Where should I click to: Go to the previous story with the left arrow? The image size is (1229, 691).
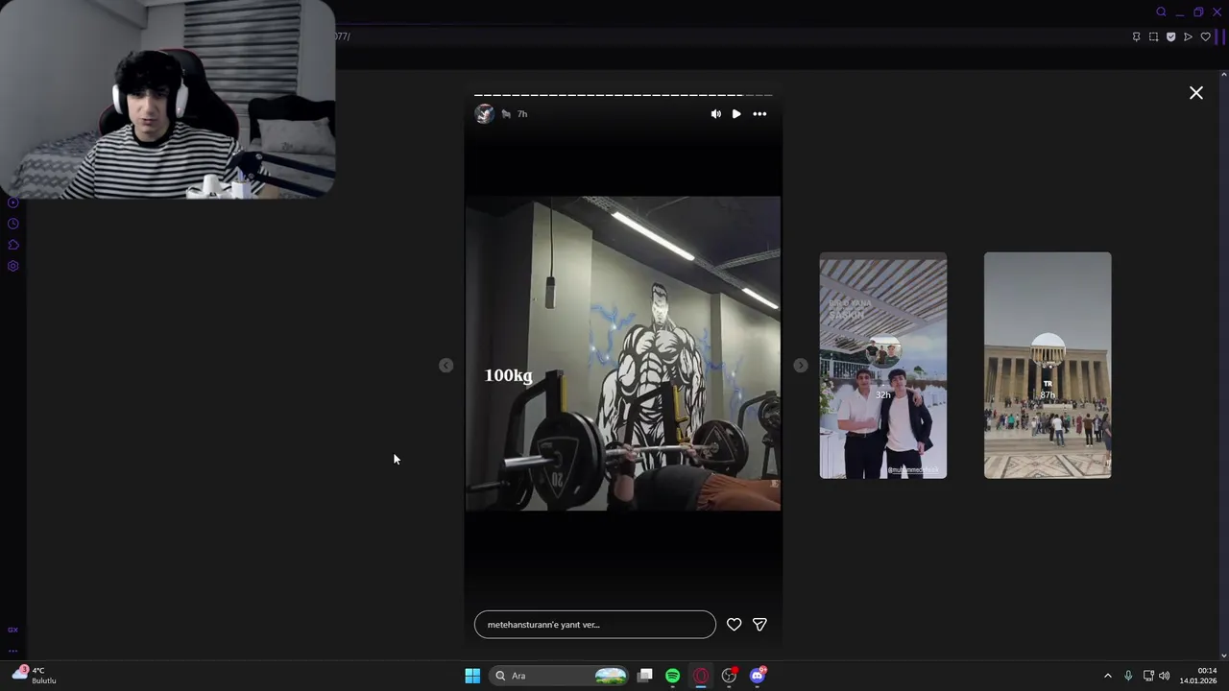446,366
